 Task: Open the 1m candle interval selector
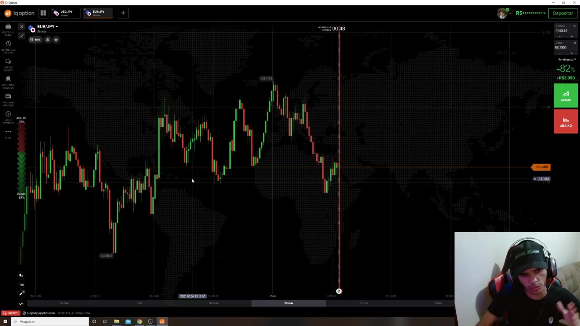[21, 284]
